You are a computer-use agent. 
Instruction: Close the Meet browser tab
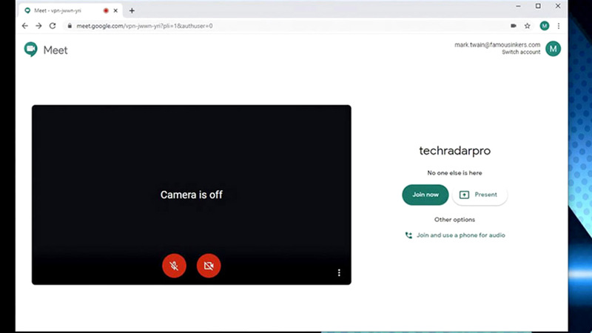115,10
